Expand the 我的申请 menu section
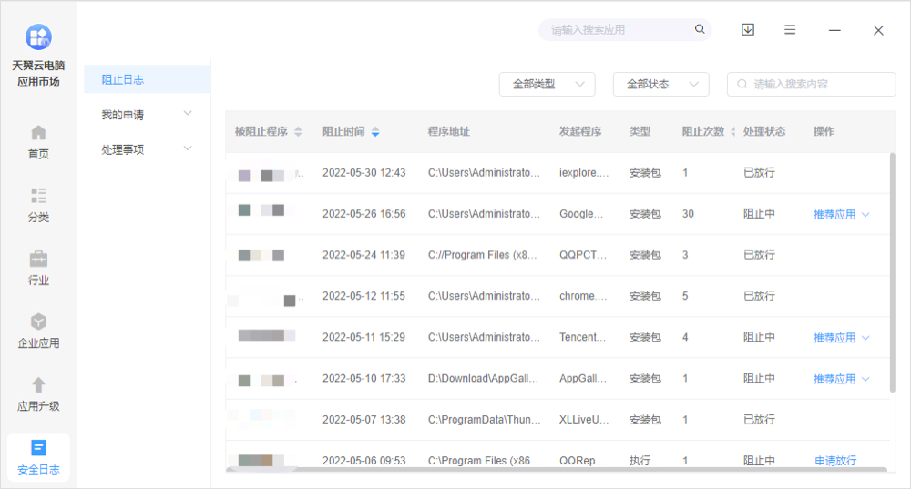Screen dimensions: 911x490 (x=147, y=115)
